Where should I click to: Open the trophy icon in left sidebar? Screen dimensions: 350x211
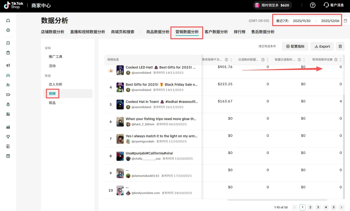coord(8,137)
